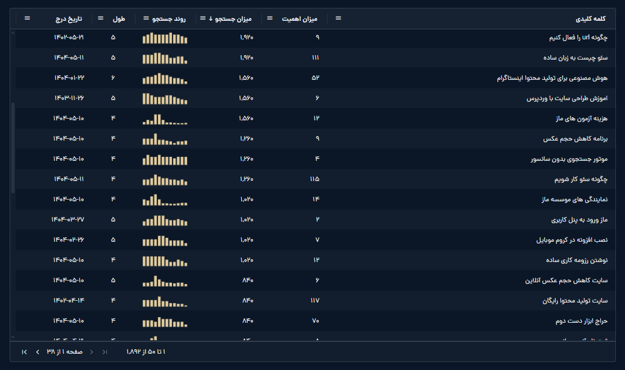Viewport: 625px width, 370px height.
Task: Click trend chart for نوشتن رزومه کاری ساده
Action: tap(165, 260)
